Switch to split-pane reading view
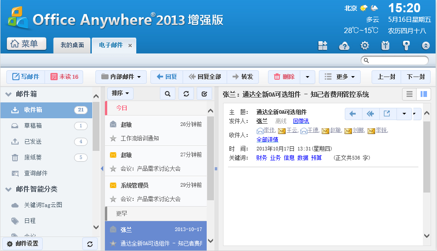 pos(424,94)
